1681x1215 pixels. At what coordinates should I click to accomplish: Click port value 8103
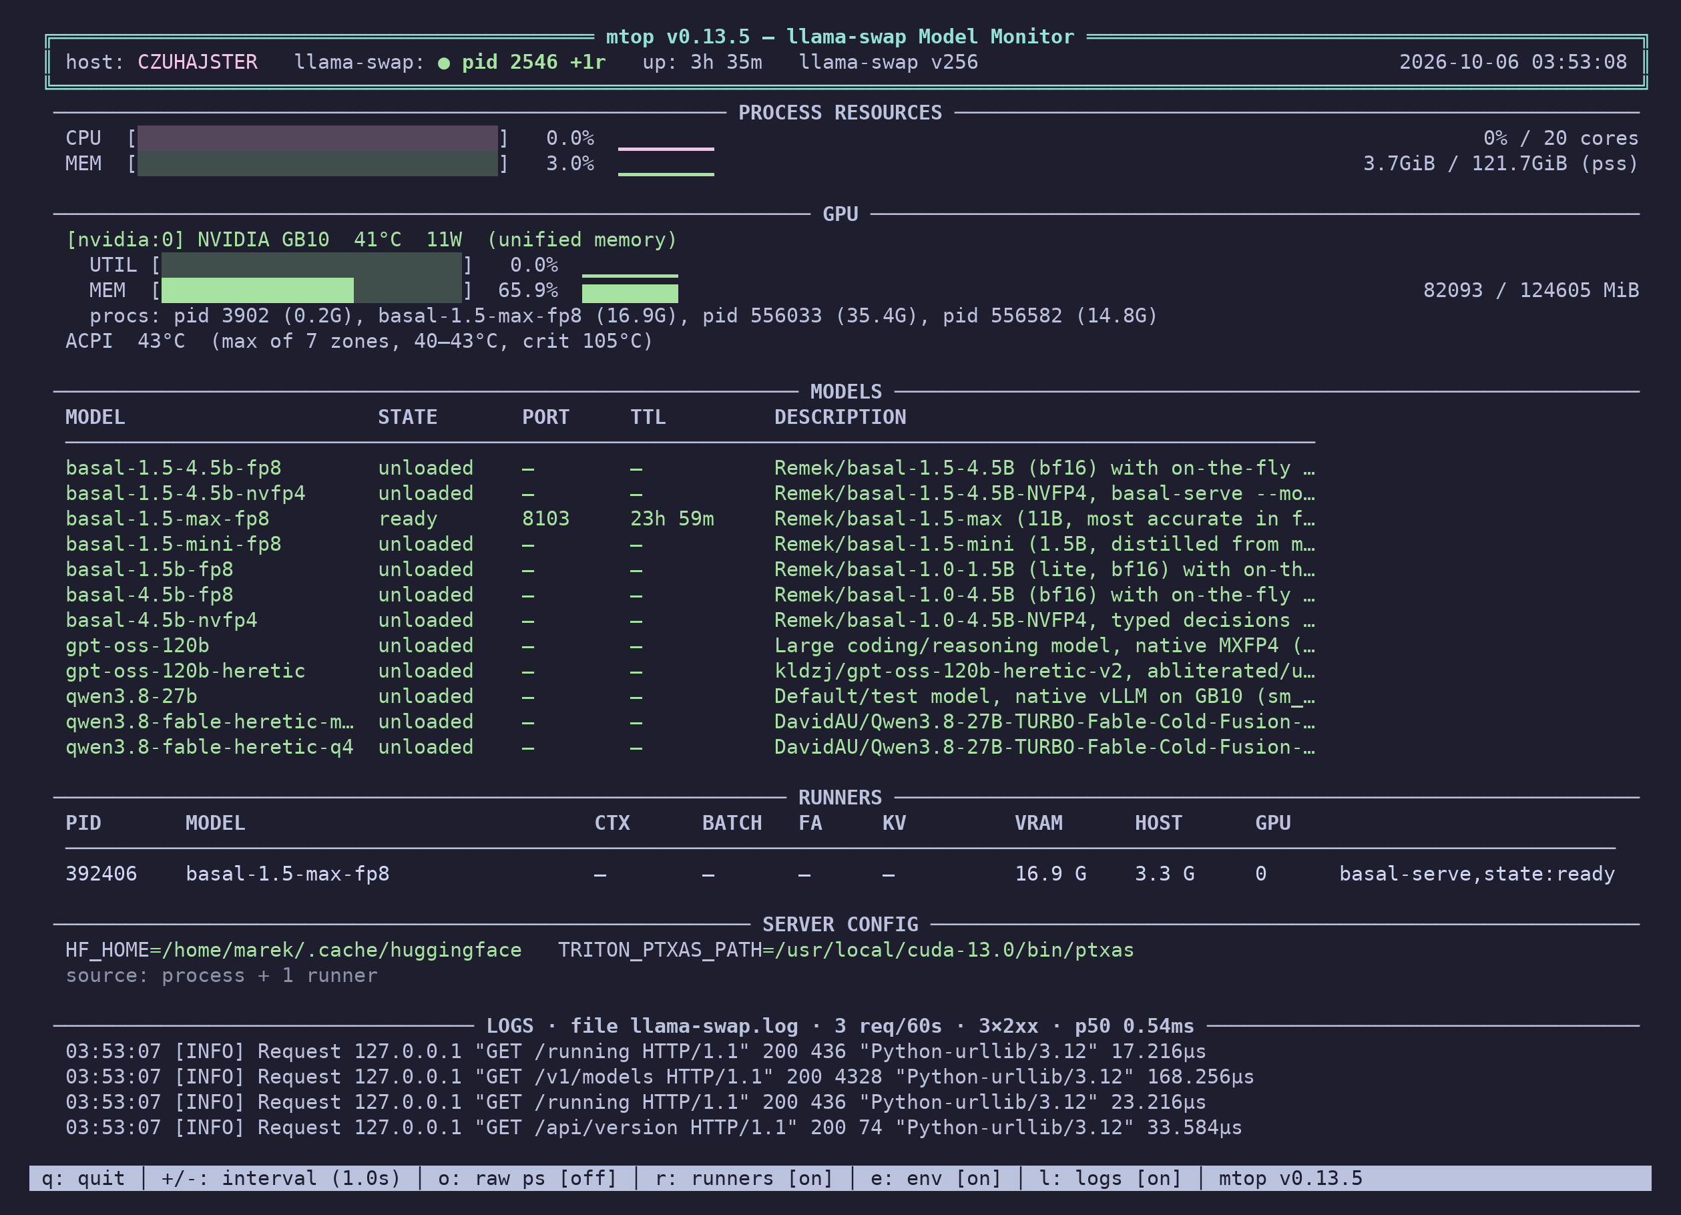click(x=545, y=519)
